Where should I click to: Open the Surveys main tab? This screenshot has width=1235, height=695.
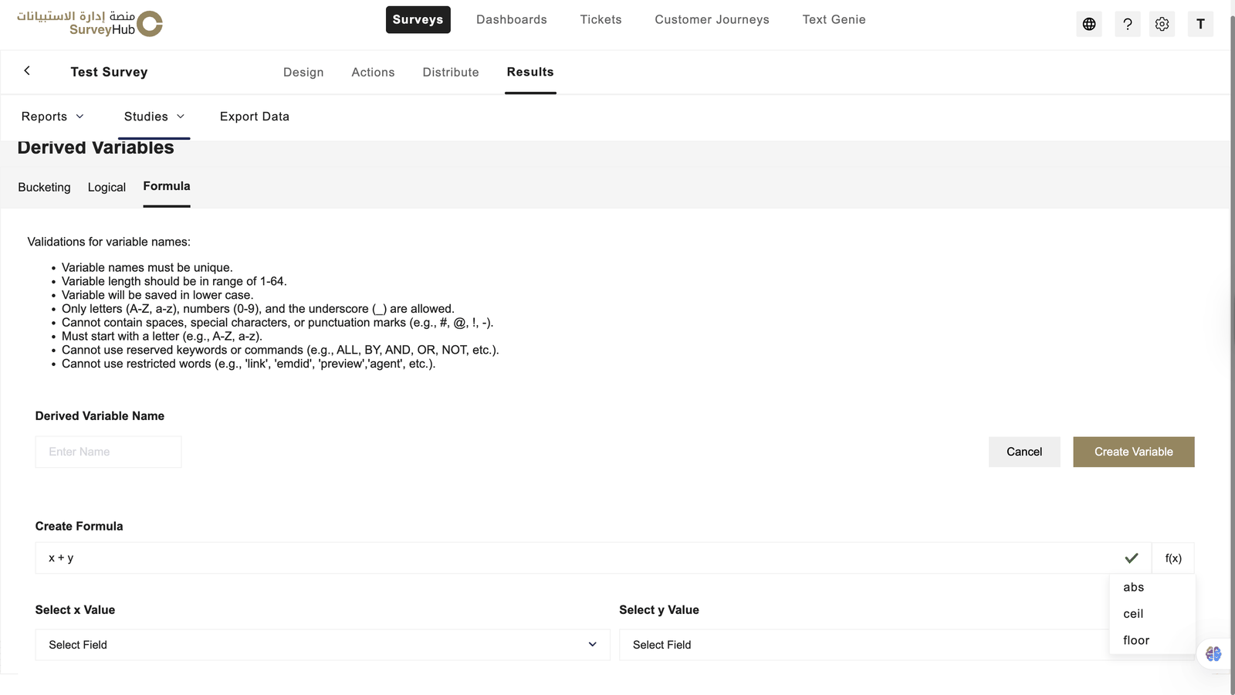click(418, 19)
